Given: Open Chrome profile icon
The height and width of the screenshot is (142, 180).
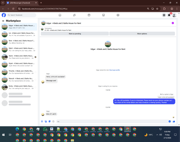Looking at the screenshot, I should click(x=172, y=9).
